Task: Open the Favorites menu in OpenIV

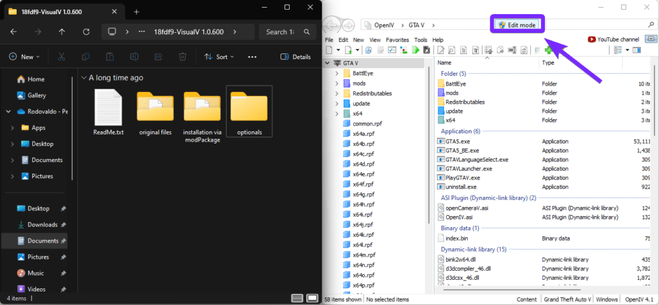Action: pos(398,40)
